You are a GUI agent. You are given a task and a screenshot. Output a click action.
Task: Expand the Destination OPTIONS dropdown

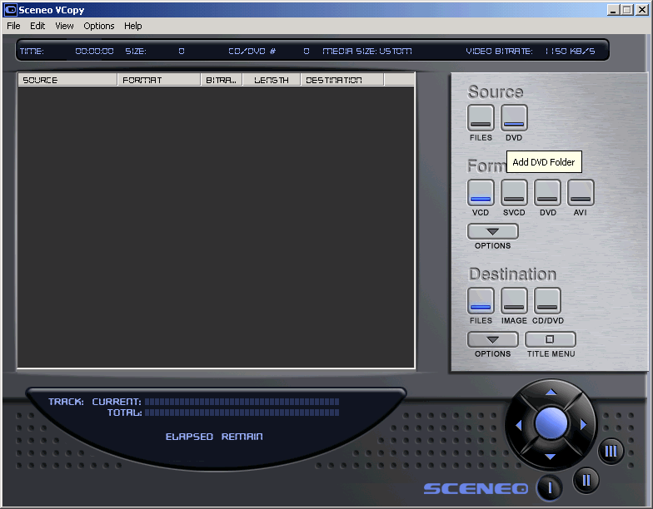pyautogui.click(x=492, y=339)
